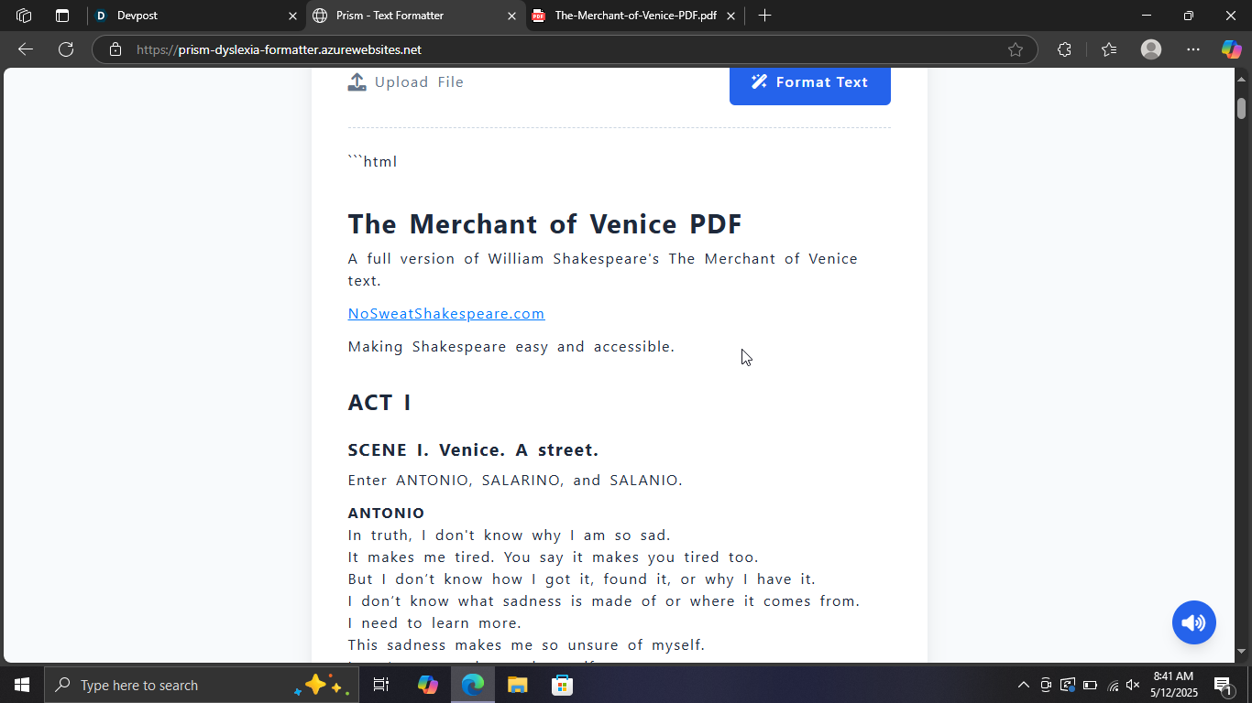Open the Copilot sidebar
Viewport: 1252px width, 703px height.
[x=1232, y=49]
